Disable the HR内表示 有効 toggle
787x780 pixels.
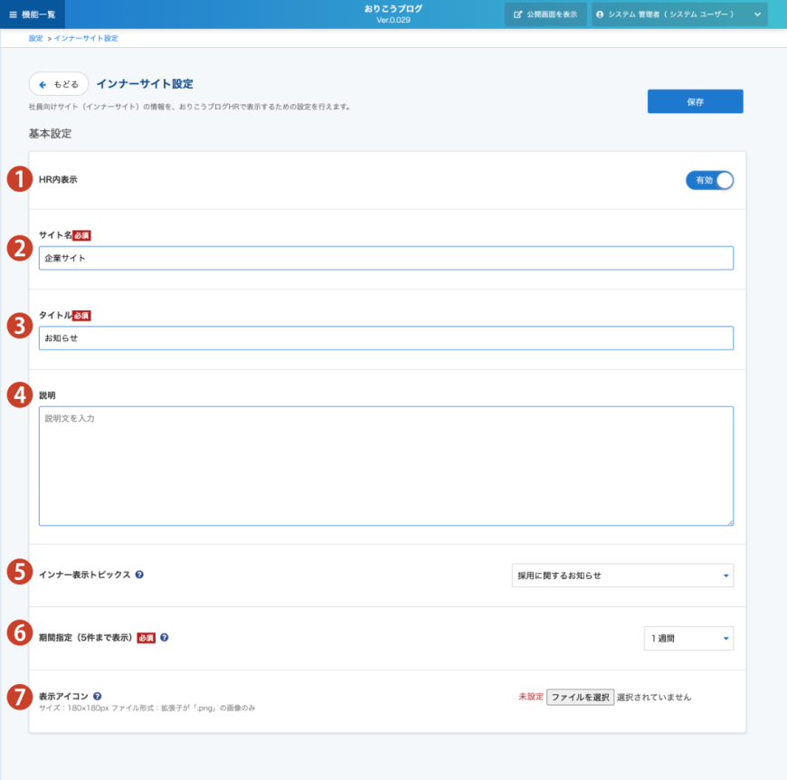pyautogui.click(x=710, y=180)
